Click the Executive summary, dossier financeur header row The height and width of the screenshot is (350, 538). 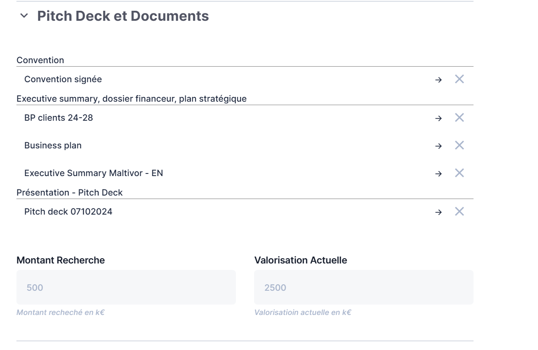[x=131, y=98]
